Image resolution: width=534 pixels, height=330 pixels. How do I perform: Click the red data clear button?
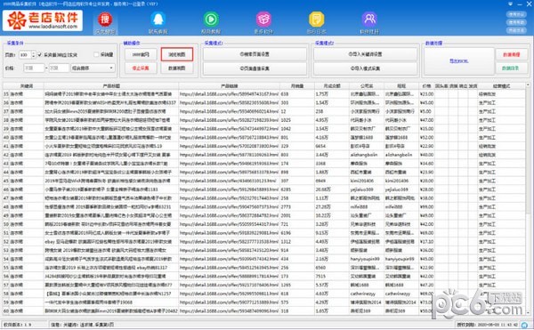[512, 54]
